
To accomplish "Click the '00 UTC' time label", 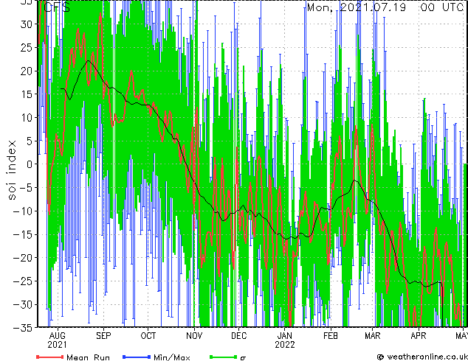I will pyautogui.click(x=442, y=7).
